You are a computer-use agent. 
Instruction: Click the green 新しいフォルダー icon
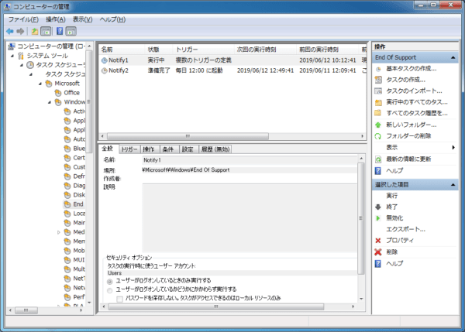pos(378,125)
